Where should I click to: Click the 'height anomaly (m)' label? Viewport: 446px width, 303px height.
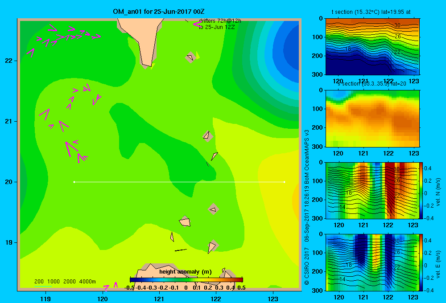186,272
